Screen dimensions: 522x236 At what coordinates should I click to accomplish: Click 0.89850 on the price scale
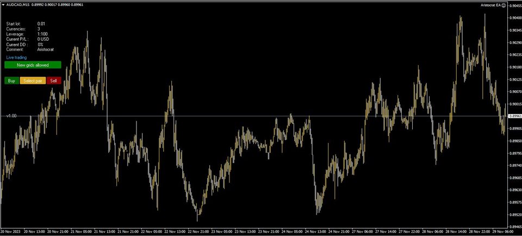[x=515, y=141]
